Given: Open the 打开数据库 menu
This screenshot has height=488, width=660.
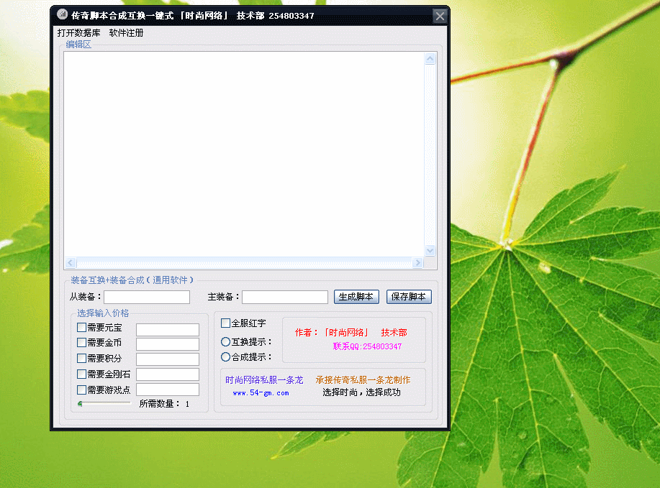Looking at the screenshot, I should 79,33.
